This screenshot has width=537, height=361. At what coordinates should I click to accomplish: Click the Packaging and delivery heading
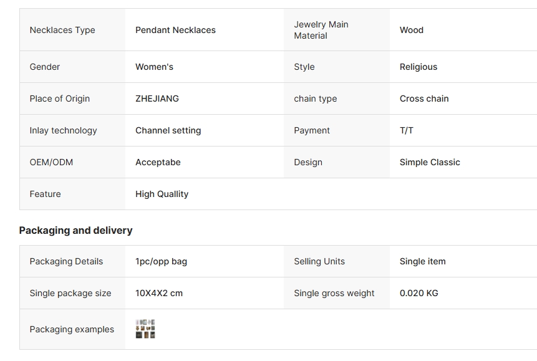75,231
